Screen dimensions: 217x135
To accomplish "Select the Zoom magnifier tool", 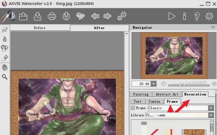I will 5,77.
